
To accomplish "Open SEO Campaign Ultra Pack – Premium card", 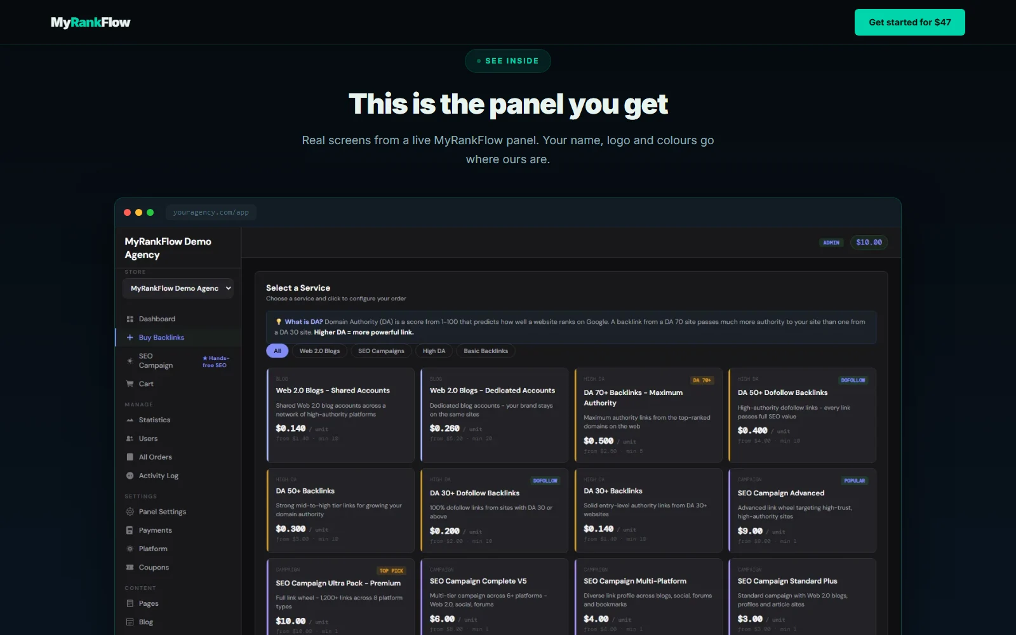I will point(340,597).
